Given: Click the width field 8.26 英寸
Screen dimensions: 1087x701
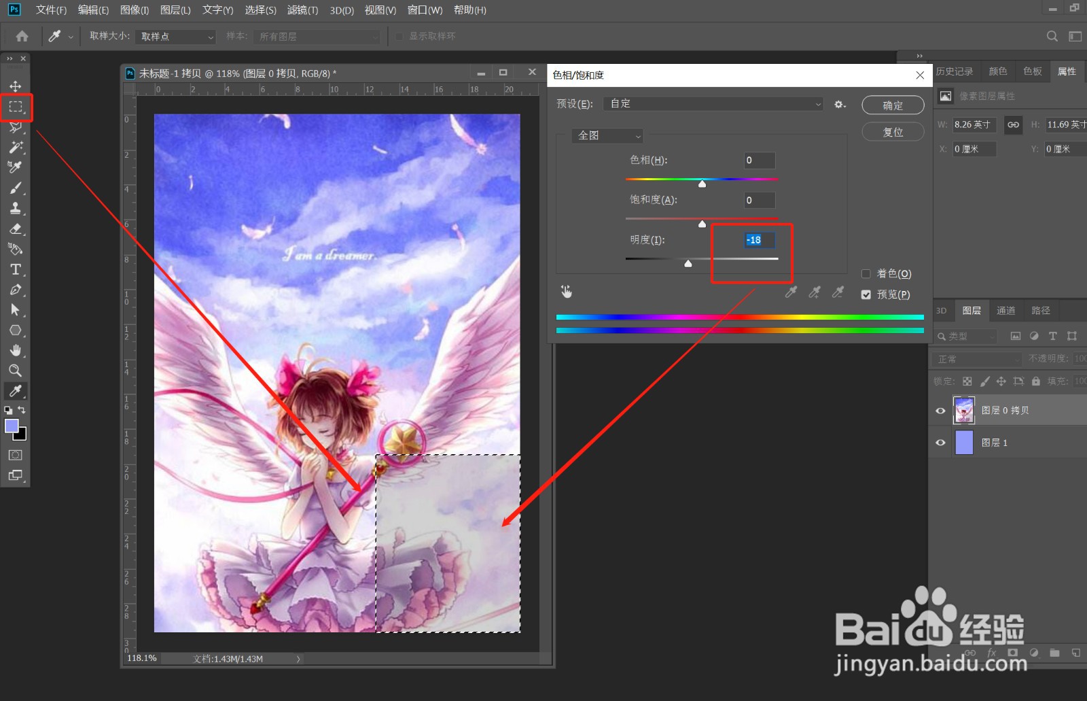Looking at the screenshot, I should coord(974,124).
